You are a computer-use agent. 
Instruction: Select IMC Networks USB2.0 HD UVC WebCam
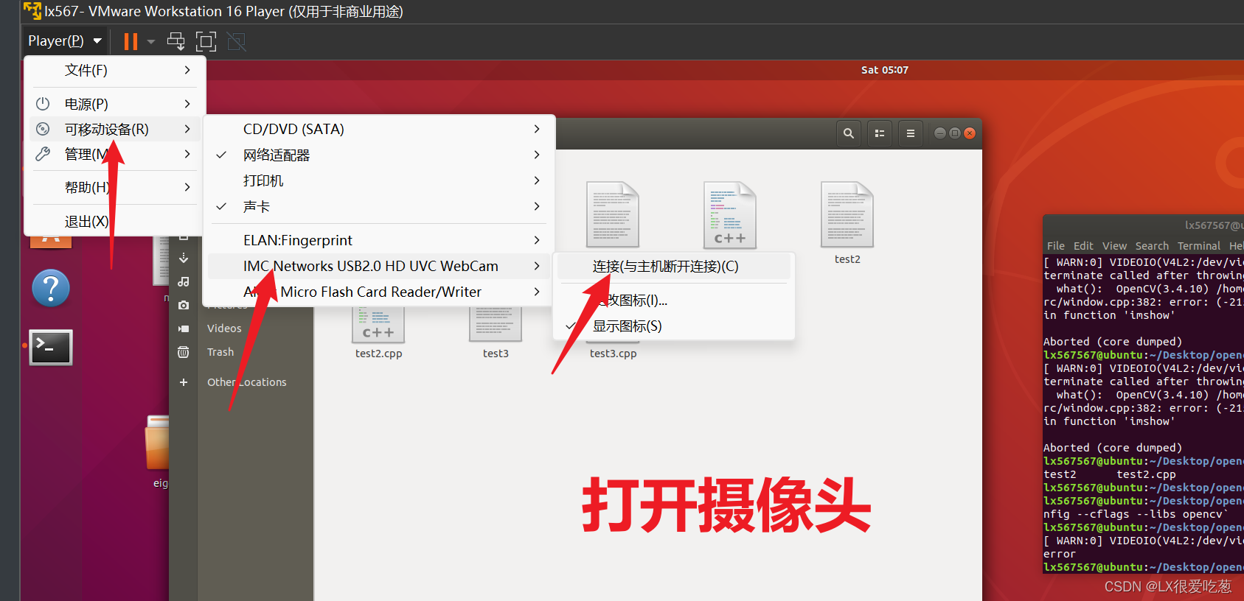[x=378, y=266]
